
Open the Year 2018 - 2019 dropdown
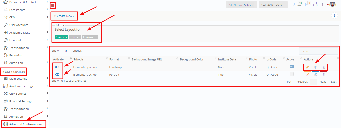[273, 5]
